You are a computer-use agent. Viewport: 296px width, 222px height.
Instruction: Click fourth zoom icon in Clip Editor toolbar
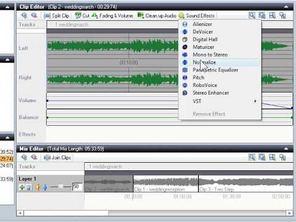click(x=282, y=15)
